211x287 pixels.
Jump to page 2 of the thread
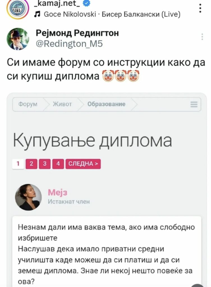click(31, 164)
